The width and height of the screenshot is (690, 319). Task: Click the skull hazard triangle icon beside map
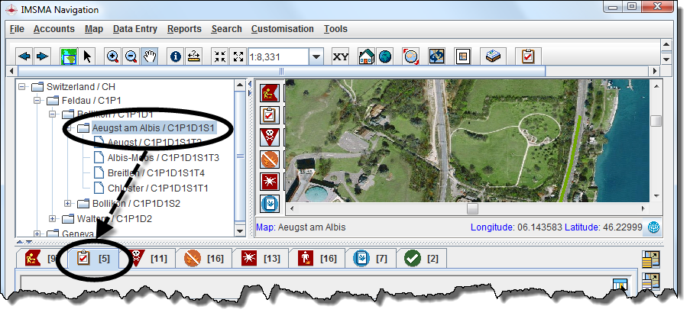coord(269,138)
